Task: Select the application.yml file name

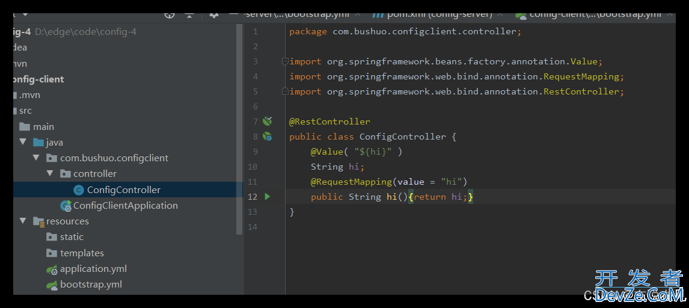Action: (94, 268)
